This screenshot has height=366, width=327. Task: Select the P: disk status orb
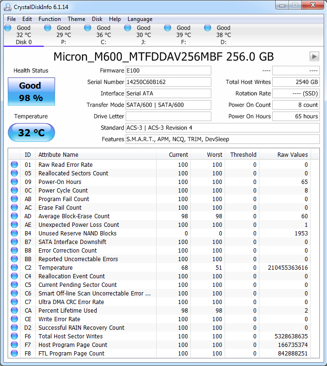[x=48, y=28]
